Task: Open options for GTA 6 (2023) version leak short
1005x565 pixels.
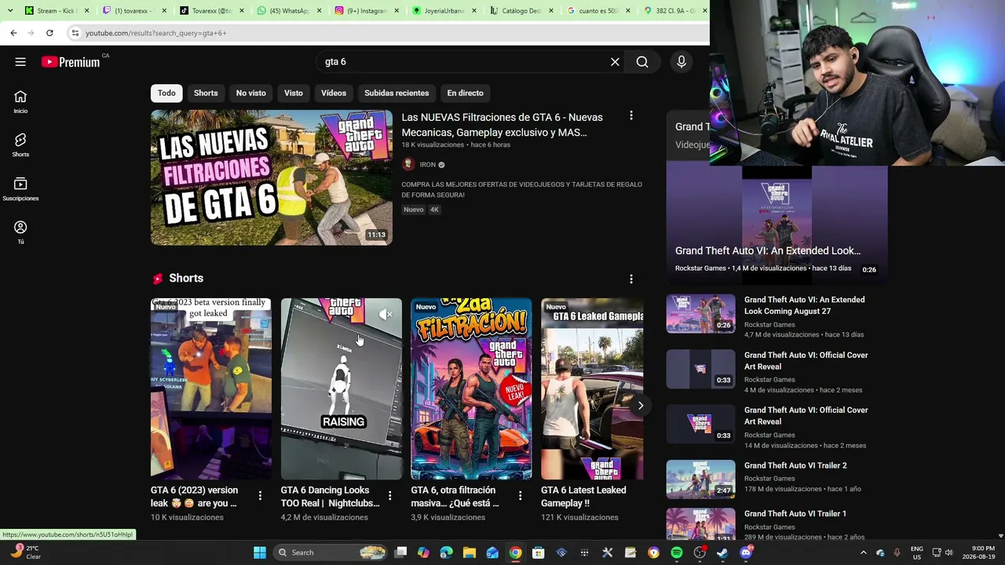Action: 260,495
